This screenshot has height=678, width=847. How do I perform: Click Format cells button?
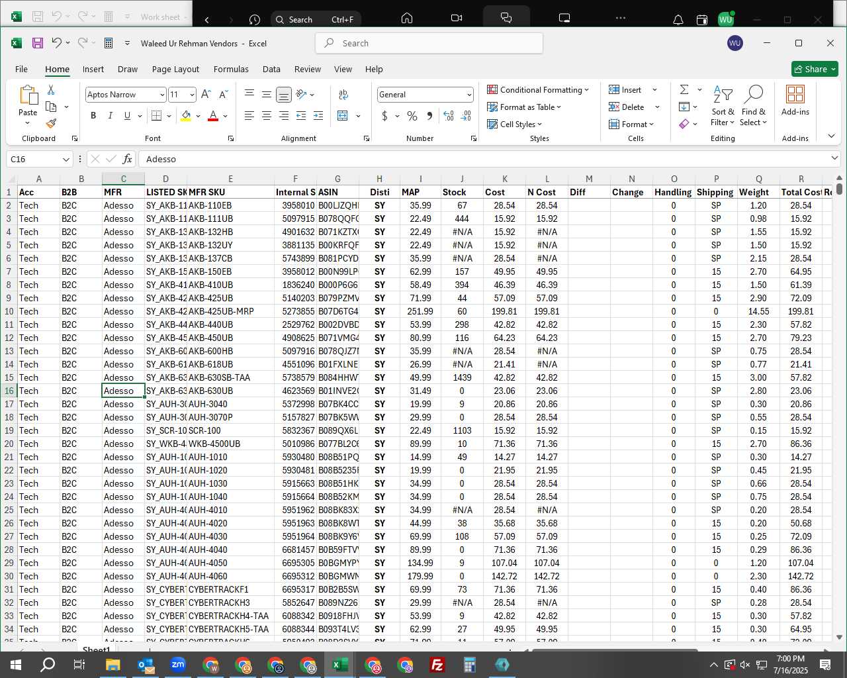pyautogui.click(x=631, y=124)
